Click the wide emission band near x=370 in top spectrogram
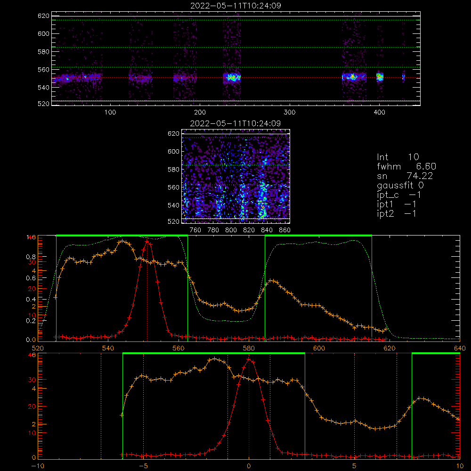Viewport: 471px width, 471px height. point(354,77)
